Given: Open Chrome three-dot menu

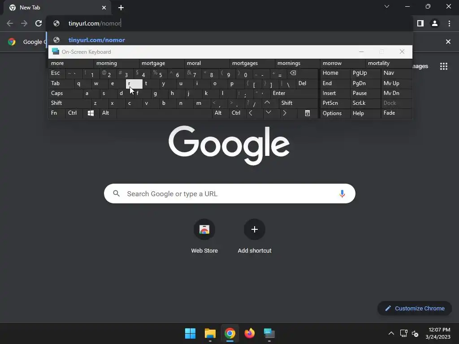Looking at the screenshot, I should tap(449, 23).
